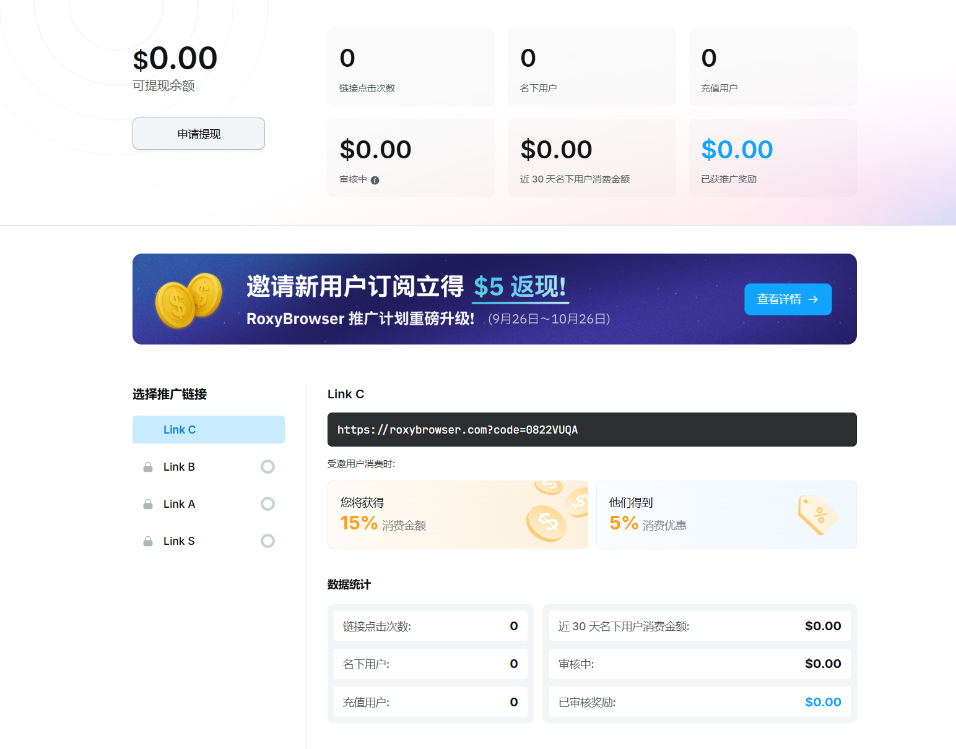Click the lock icon beside Link A
Screen dimensions: 956x749
148,504
